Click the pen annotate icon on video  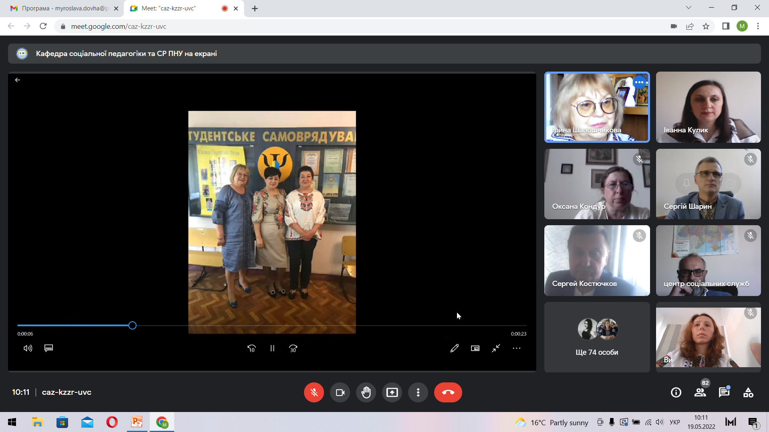point(454,348)
